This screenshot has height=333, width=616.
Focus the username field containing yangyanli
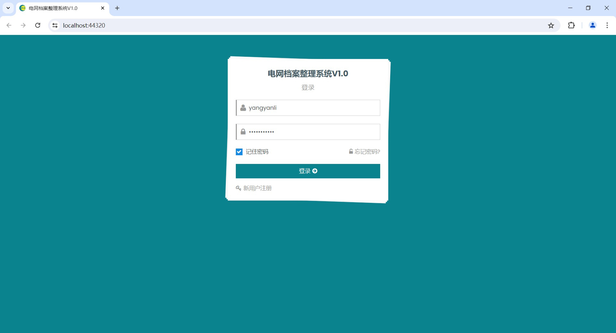[x=313, y=108]
